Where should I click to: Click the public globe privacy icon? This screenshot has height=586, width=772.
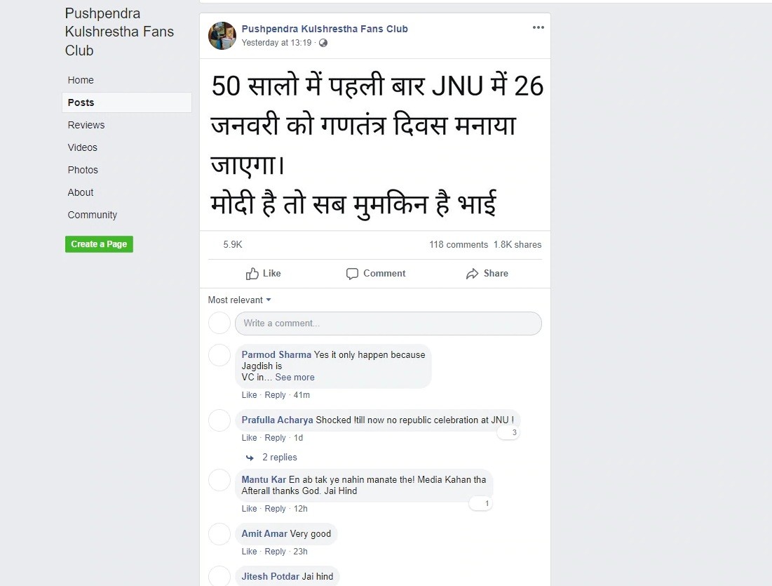coord(323,43)
